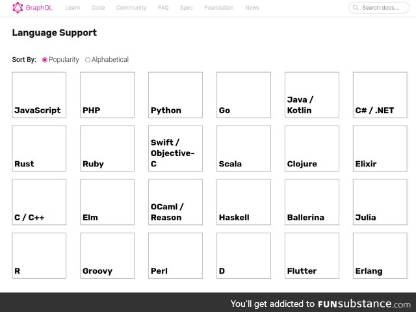Screen dimensions: 416x312
Task: Select the Alphabetical sort option
Action: tap(88, 60)
